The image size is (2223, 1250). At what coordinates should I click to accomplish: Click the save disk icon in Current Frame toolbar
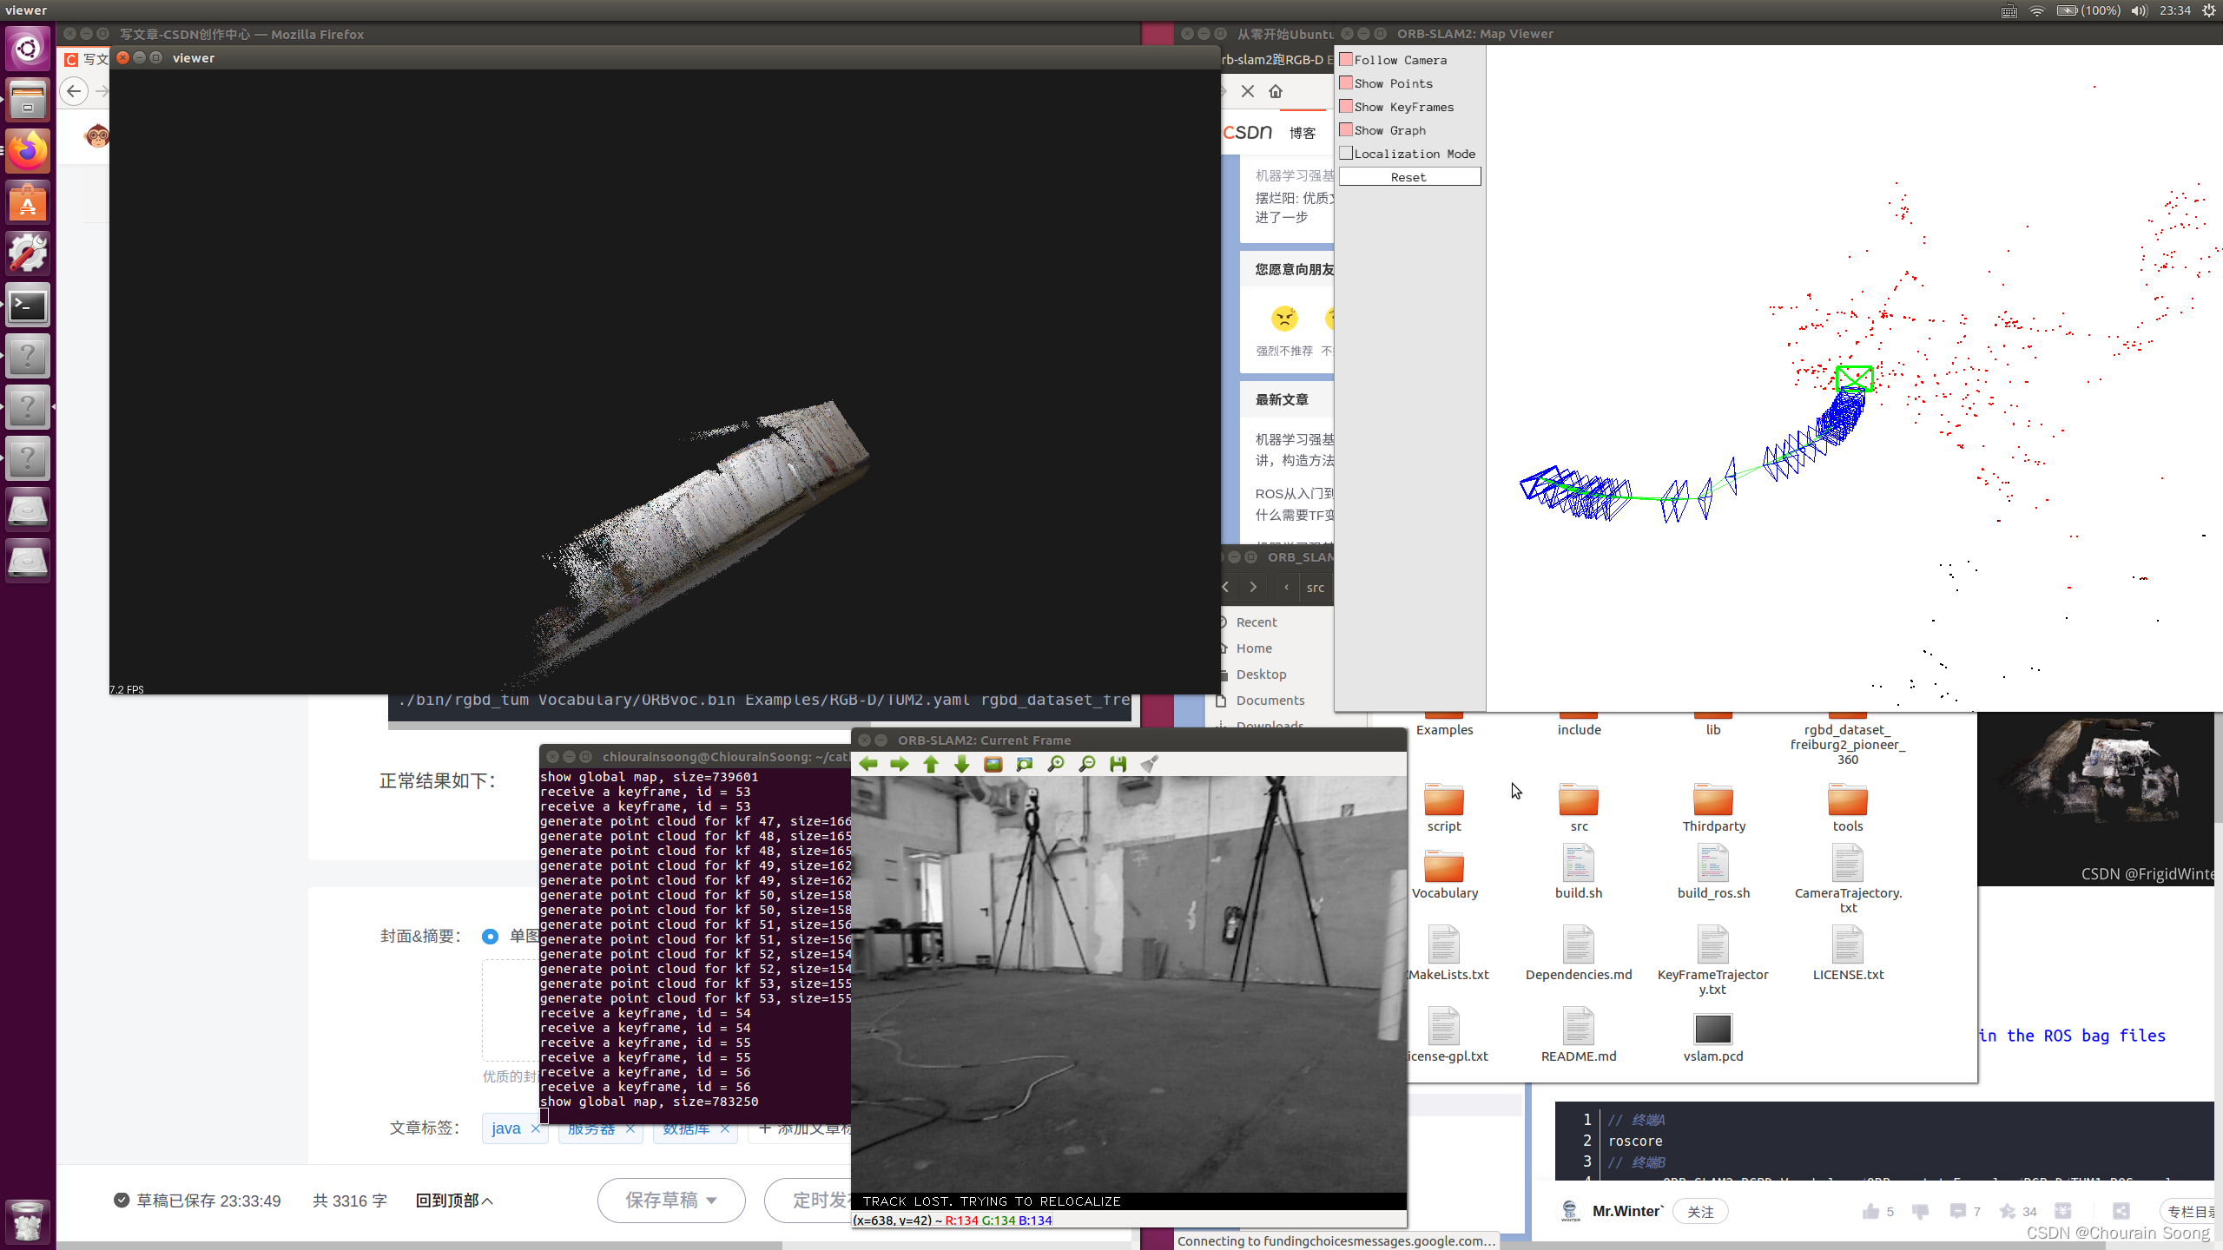(x=1118, y=764)
